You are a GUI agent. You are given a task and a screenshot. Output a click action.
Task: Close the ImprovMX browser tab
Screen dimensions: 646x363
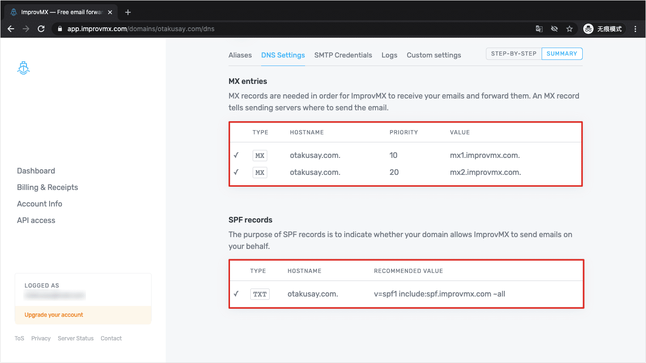coord(110,12)
